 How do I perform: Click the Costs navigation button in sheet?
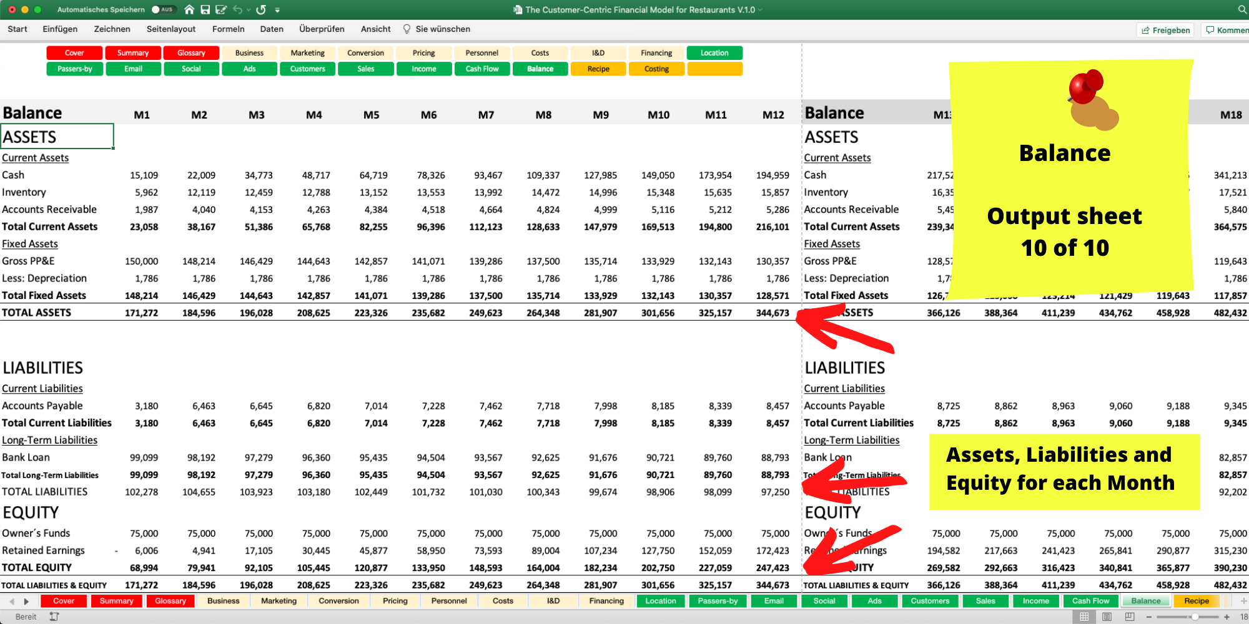tap(540, 53)
